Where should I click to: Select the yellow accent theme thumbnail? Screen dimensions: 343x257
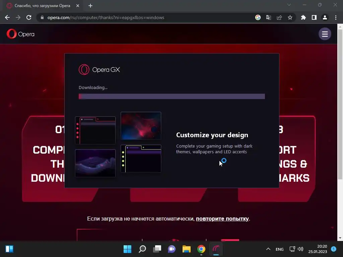tap(141, 159)
